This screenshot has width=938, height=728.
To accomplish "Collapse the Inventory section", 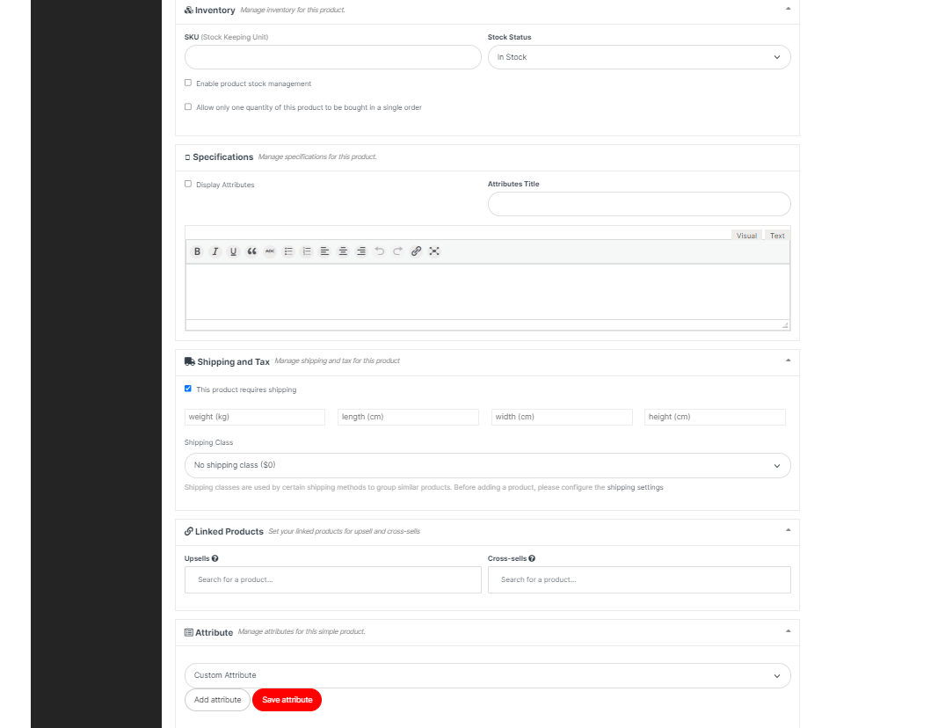I will point(788,9).
